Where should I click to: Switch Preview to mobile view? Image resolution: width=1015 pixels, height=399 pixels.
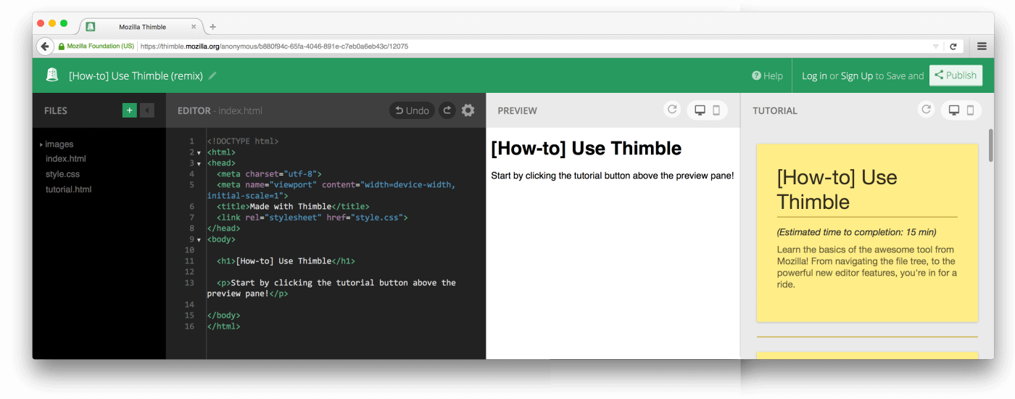coord(716,110)
